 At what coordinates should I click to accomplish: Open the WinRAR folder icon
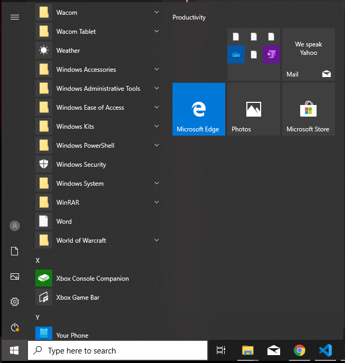(x=44, y=202)
